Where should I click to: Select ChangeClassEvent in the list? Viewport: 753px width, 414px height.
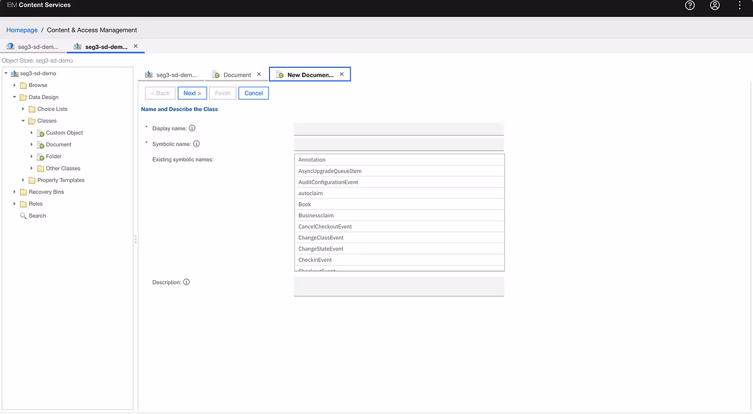click(399, 238)
